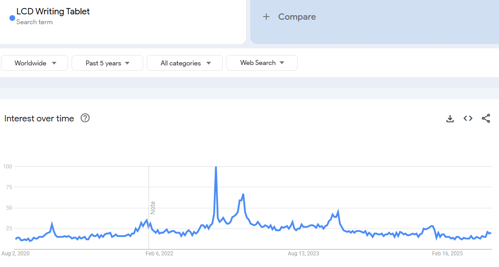The width and height of the screenshot is (499, 267).
Task: Open the Web Search type dropdown
Action: [x=262, y=63]
